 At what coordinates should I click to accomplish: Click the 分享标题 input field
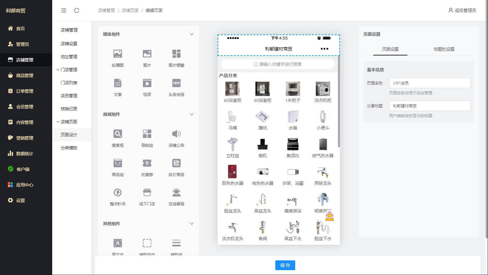pyautogui.click(x=430, y=106)
